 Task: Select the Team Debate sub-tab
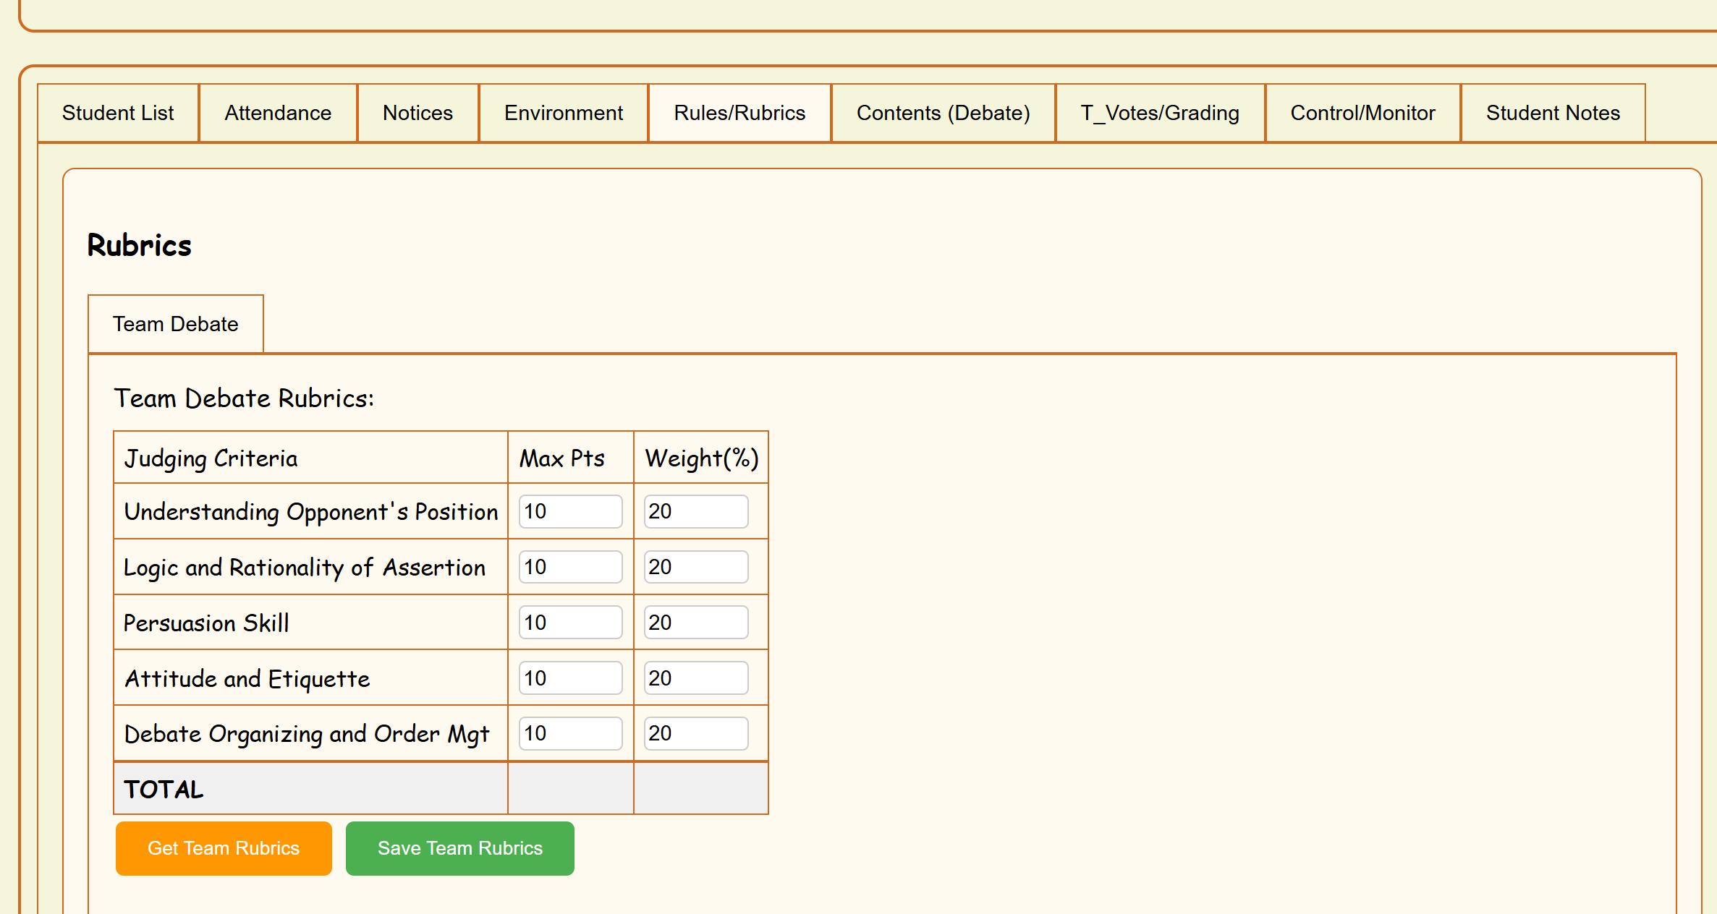coord(175,324)
